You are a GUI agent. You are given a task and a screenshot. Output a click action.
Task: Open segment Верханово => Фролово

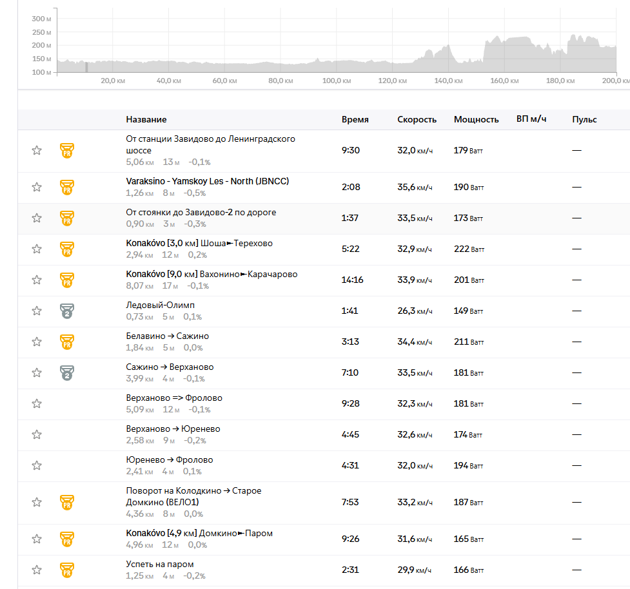coord(174,398)
